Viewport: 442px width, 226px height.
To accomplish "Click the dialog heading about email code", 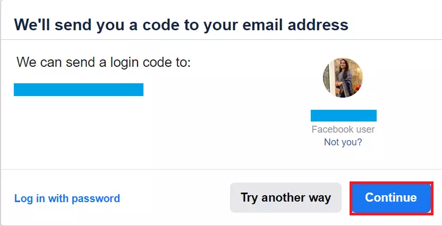I will click(x=181, y=24).
